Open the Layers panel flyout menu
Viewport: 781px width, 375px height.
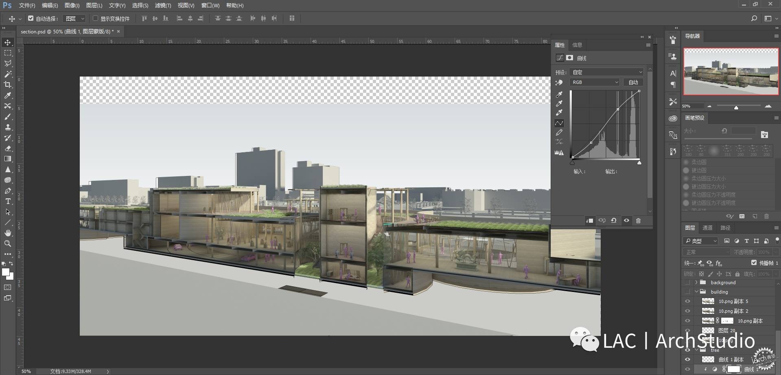(x=776, y=228)
